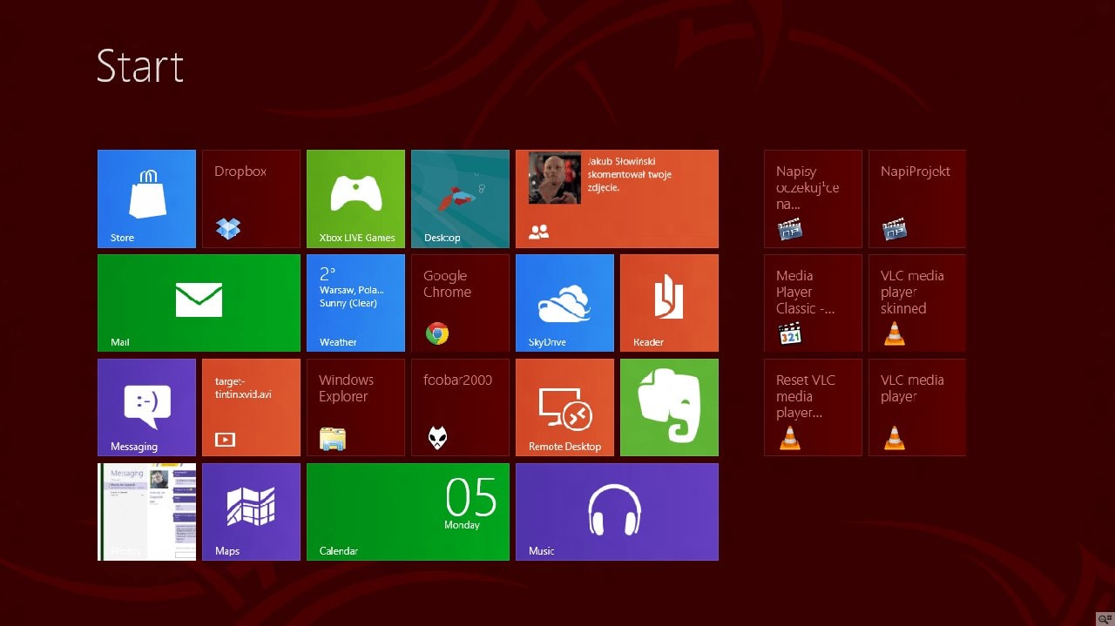This screenshot has width=1115, height=626.
Task: Launch VLC media player skinned tile
Action: pos(917,303)
